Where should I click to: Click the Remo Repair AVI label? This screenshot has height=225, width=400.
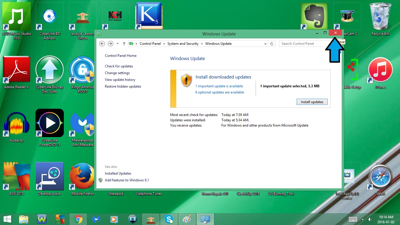(x=215, y=194)
